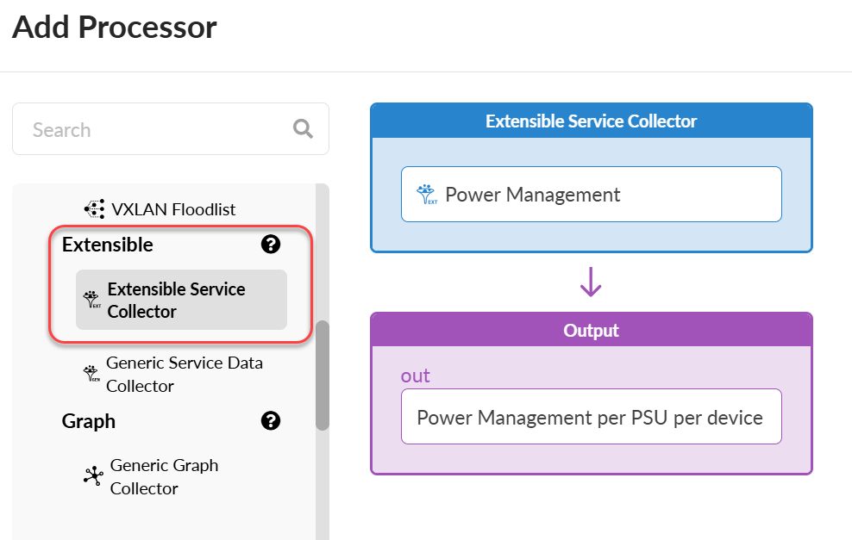This screenshot has width=852, height=540.
Task: Click the purple Output stage header
Action: (x=591, y=331)
